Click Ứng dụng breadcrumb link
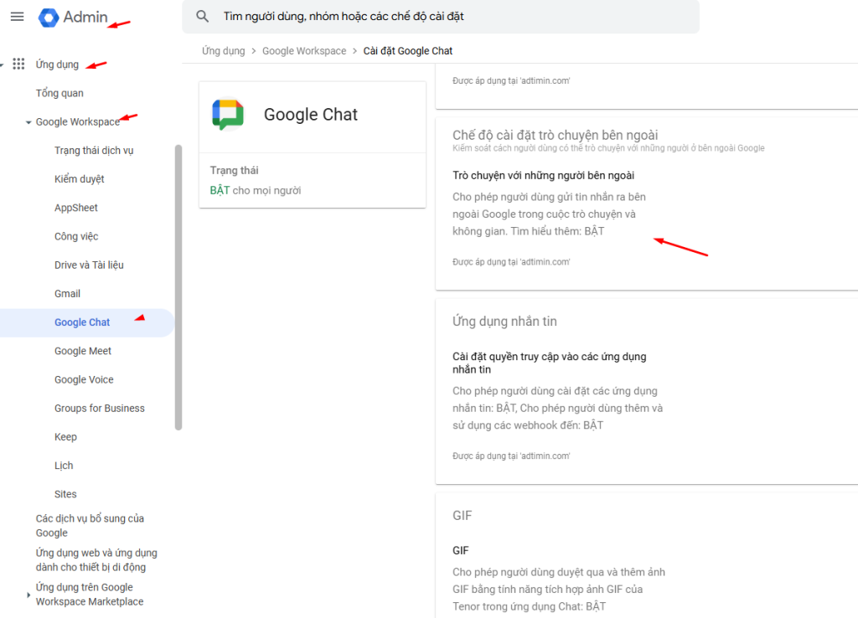 point(223,51)
